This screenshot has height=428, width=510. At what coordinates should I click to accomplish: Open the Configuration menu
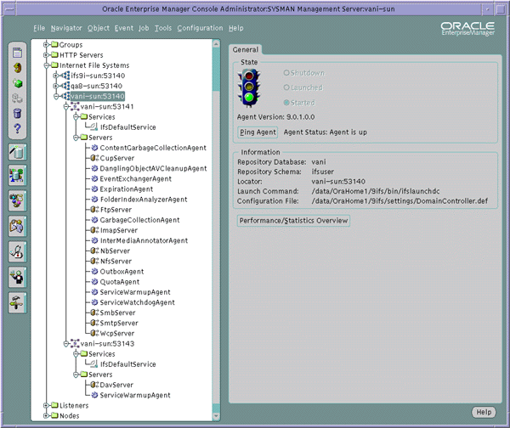point(200,28)
